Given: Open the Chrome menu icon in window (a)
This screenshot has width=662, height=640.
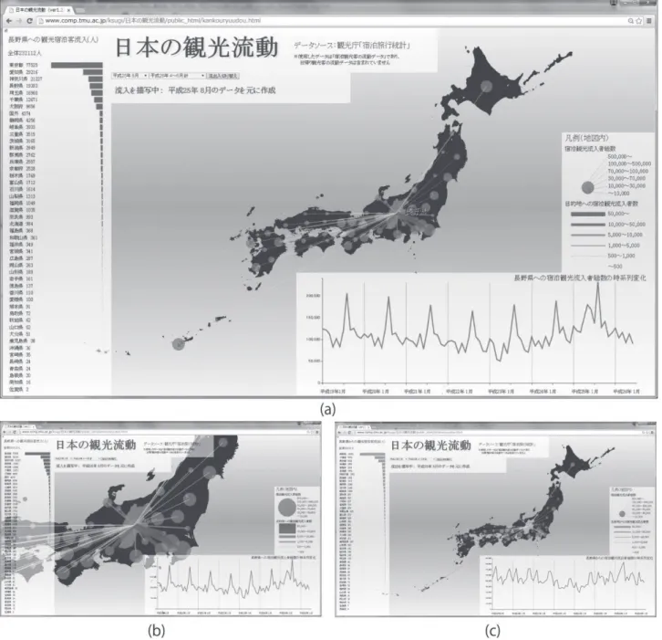Looking at the screenshot, I should point(649,20).
